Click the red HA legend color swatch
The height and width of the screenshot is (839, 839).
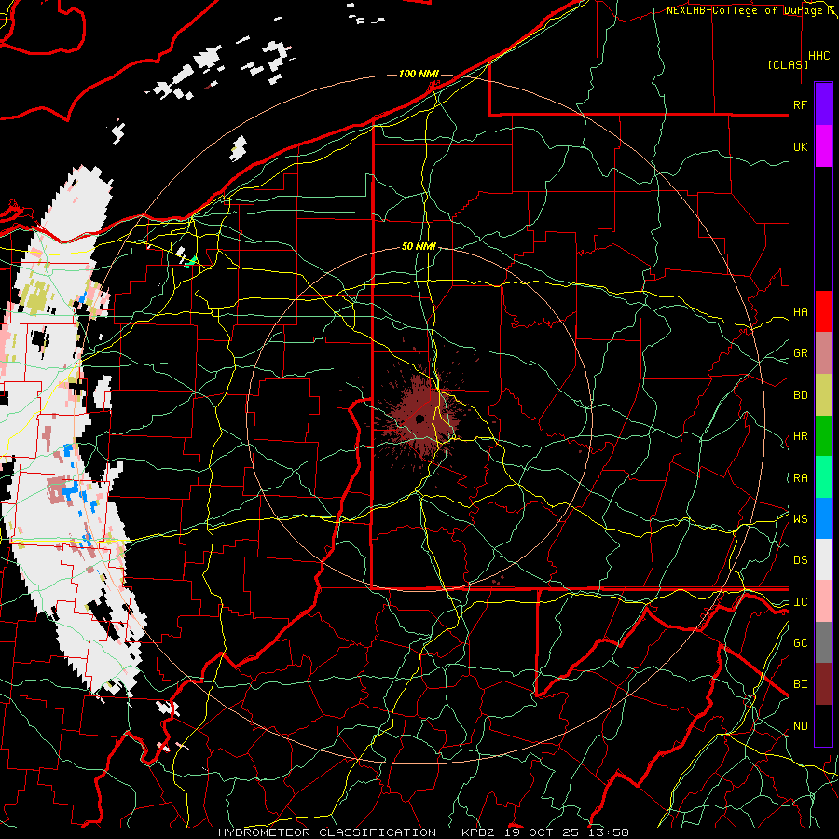click(823, 311)
